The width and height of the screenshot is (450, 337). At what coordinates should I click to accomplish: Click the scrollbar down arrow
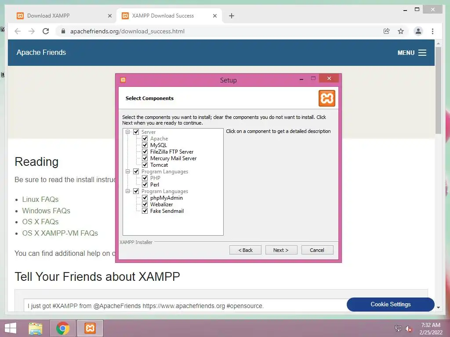(x=438, y=307)
